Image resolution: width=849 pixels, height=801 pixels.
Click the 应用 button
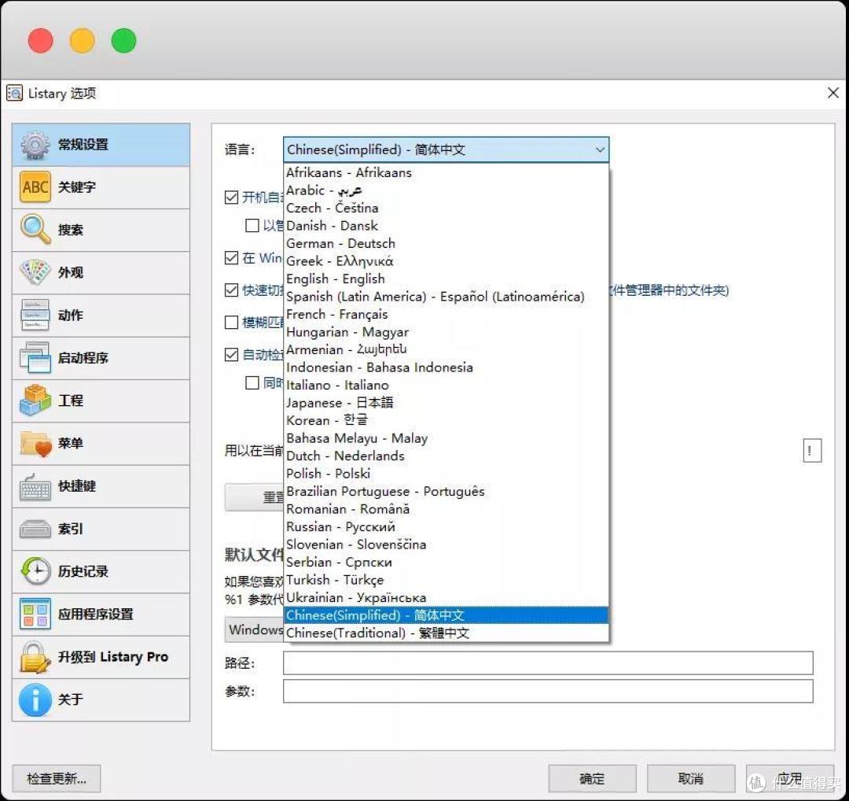coord(789,779)
